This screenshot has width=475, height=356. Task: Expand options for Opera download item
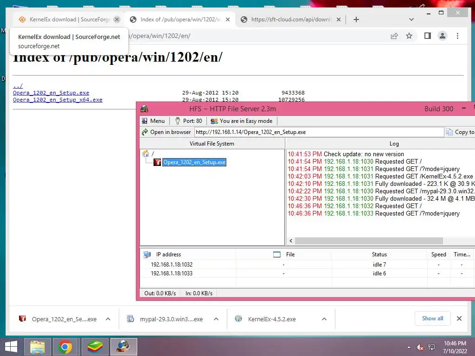click(108, 319)
